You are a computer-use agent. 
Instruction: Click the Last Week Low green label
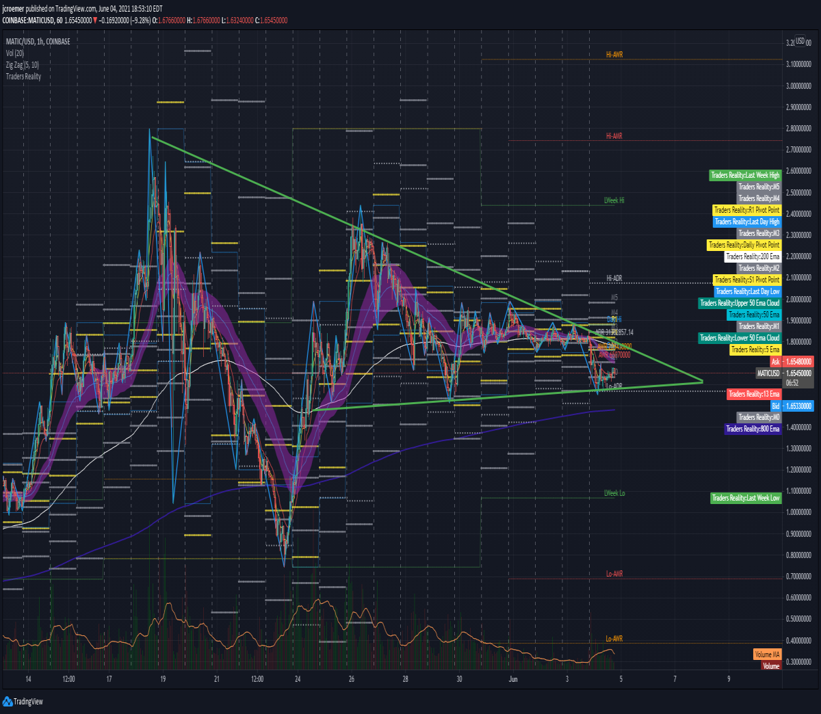[x=746, y=498]
